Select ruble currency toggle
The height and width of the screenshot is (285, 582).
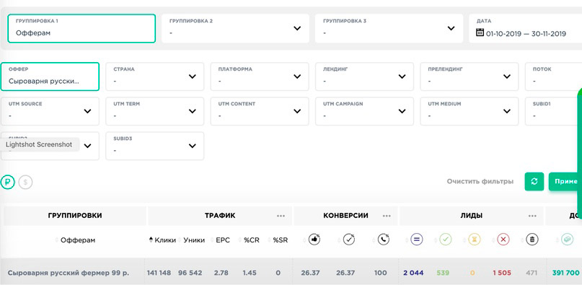[x=7, y=182]
